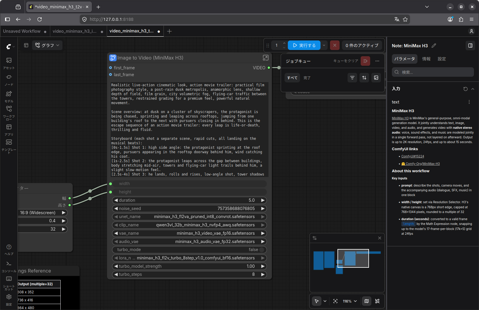Open select tool mode dropdown arrow

click(x=325, y=301)
